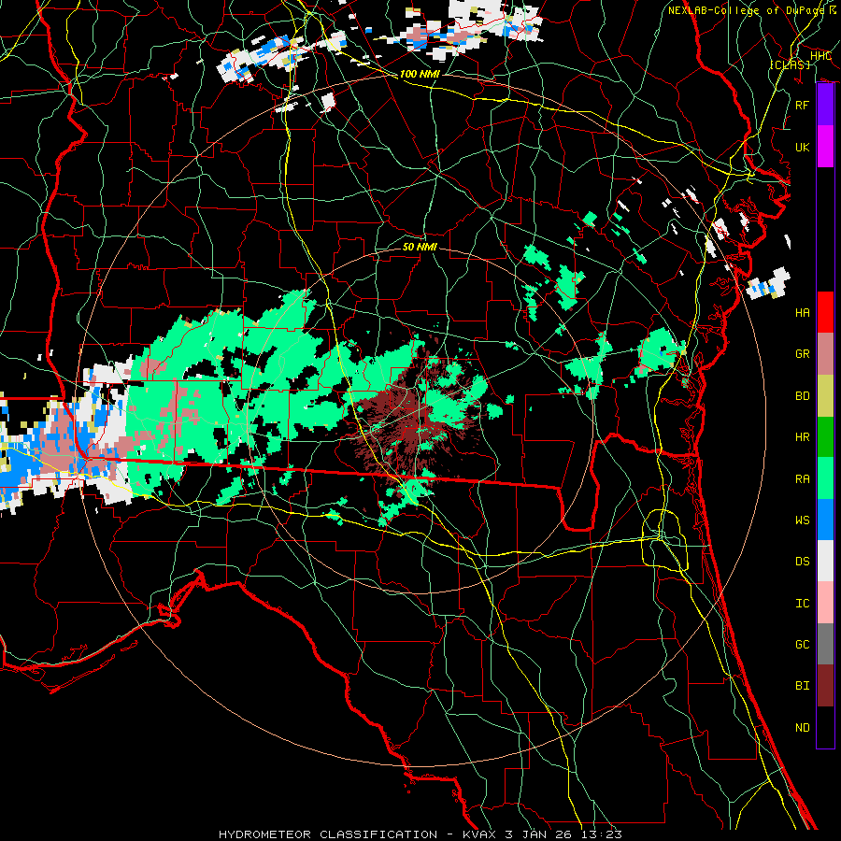Click the HYDROMETEOR CLASSIFICATION title text
Screen dimensions: 841x841
pyautogui.click(x=328, y=834)
